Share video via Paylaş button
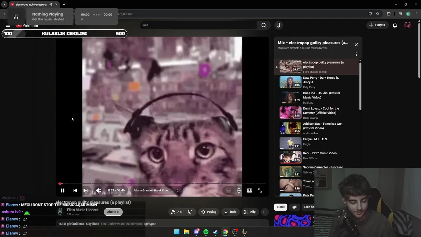This screenshot has width=421, height=237. pyautogui.click(x=208, y=212)
